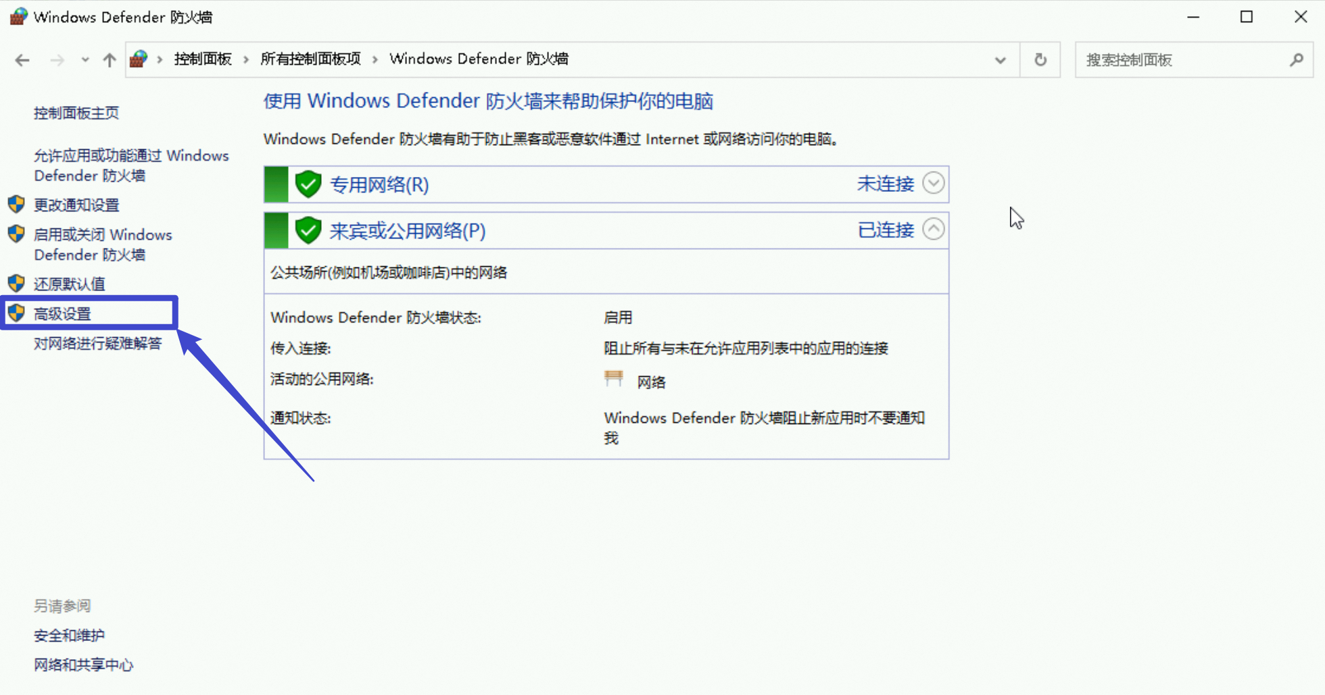This screenshot has width=1325, height=695.
Task: Click 未连接 status on private network
Action: point(886,184)
